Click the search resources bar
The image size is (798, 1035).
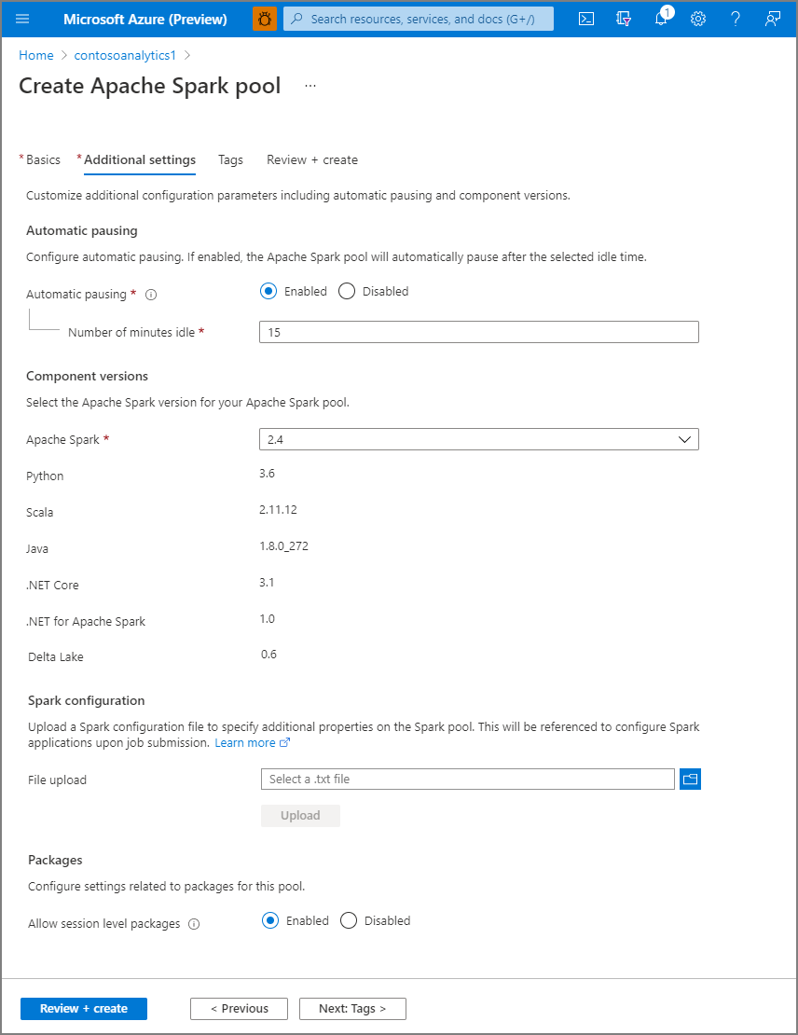pyautogui.click(x=418, y=19)
